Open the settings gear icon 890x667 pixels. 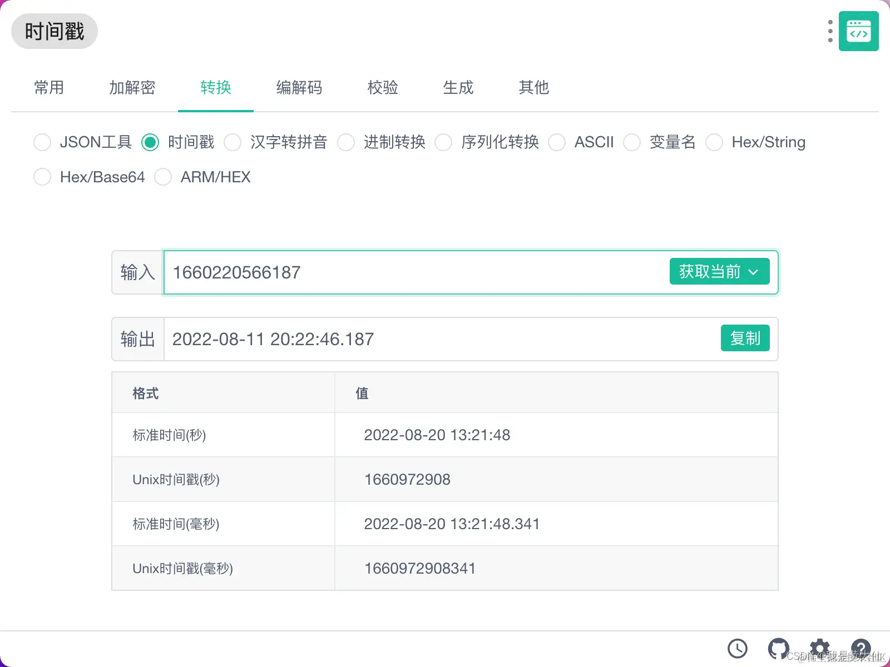[819, 648]
